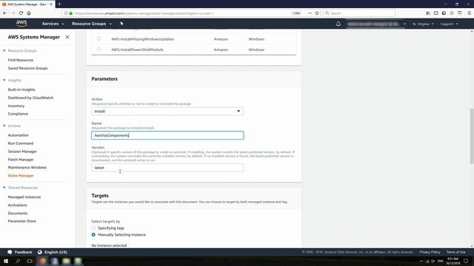Screen dimensions: 474x266
Task: Open the notifications bell icon
Action: pos(338,24)
